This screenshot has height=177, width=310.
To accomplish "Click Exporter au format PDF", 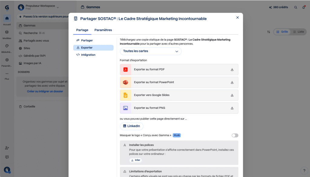I will tap(179, 69).
